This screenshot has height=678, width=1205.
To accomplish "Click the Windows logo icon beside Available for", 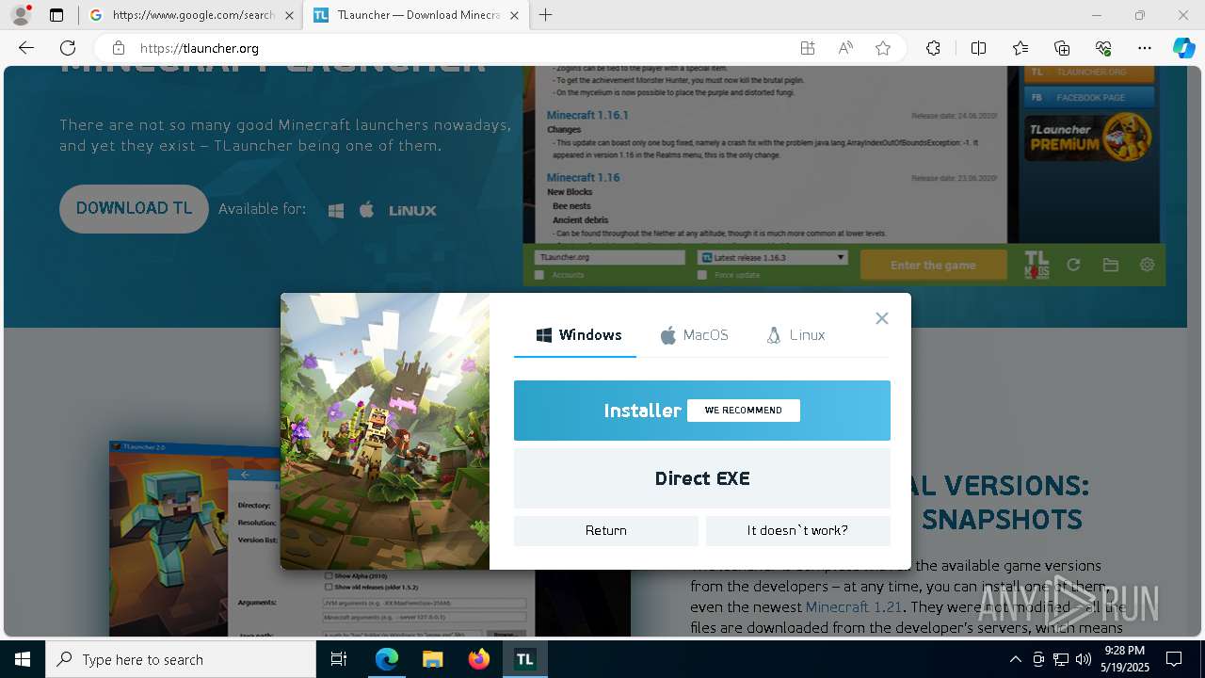I will [x=336, y=211].
